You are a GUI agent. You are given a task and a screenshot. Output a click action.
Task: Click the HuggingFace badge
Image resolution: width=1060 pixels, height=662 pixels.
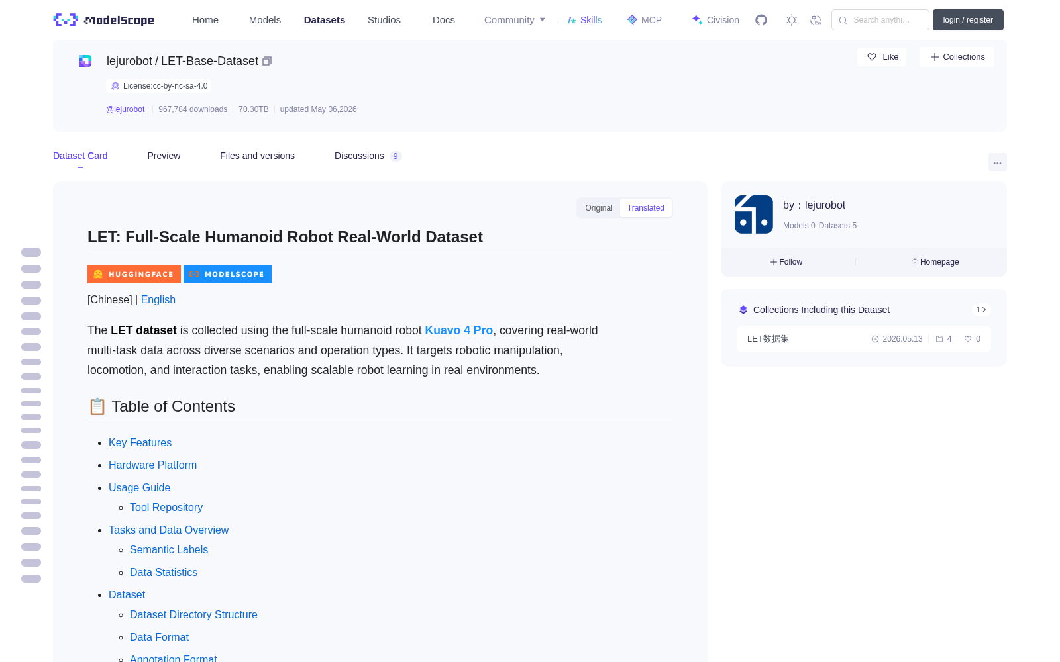[x=134, y=274]
